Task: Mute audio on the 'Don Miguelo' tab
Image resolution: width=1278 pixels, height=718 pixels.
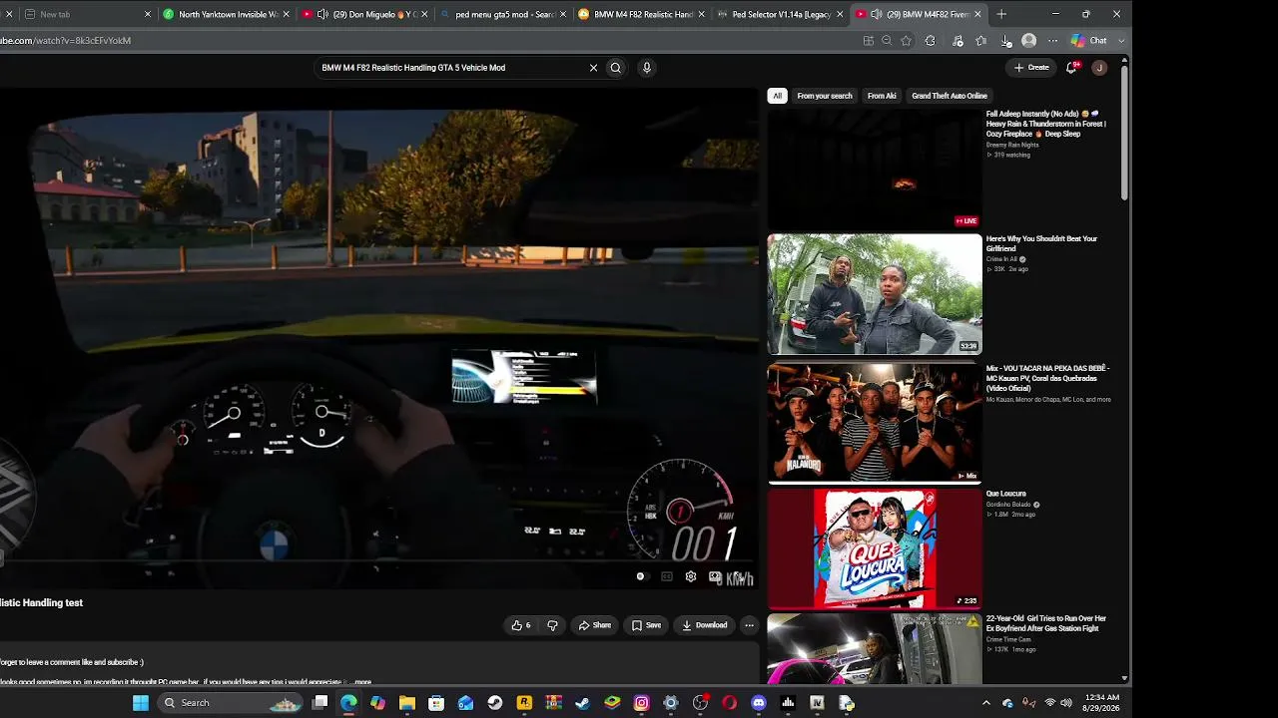Action: coord(322,14)
